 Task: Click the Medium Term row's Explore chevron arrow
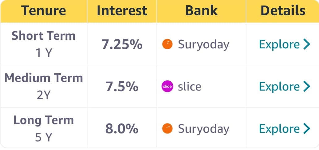click(307, 87)
